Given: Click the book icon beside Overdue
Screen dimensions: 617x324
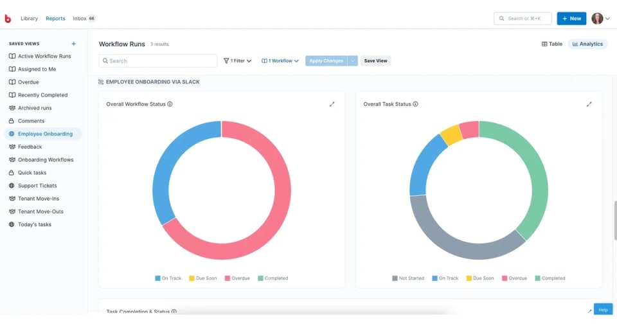Looking at the screenshot, I should tap(12, 82).
